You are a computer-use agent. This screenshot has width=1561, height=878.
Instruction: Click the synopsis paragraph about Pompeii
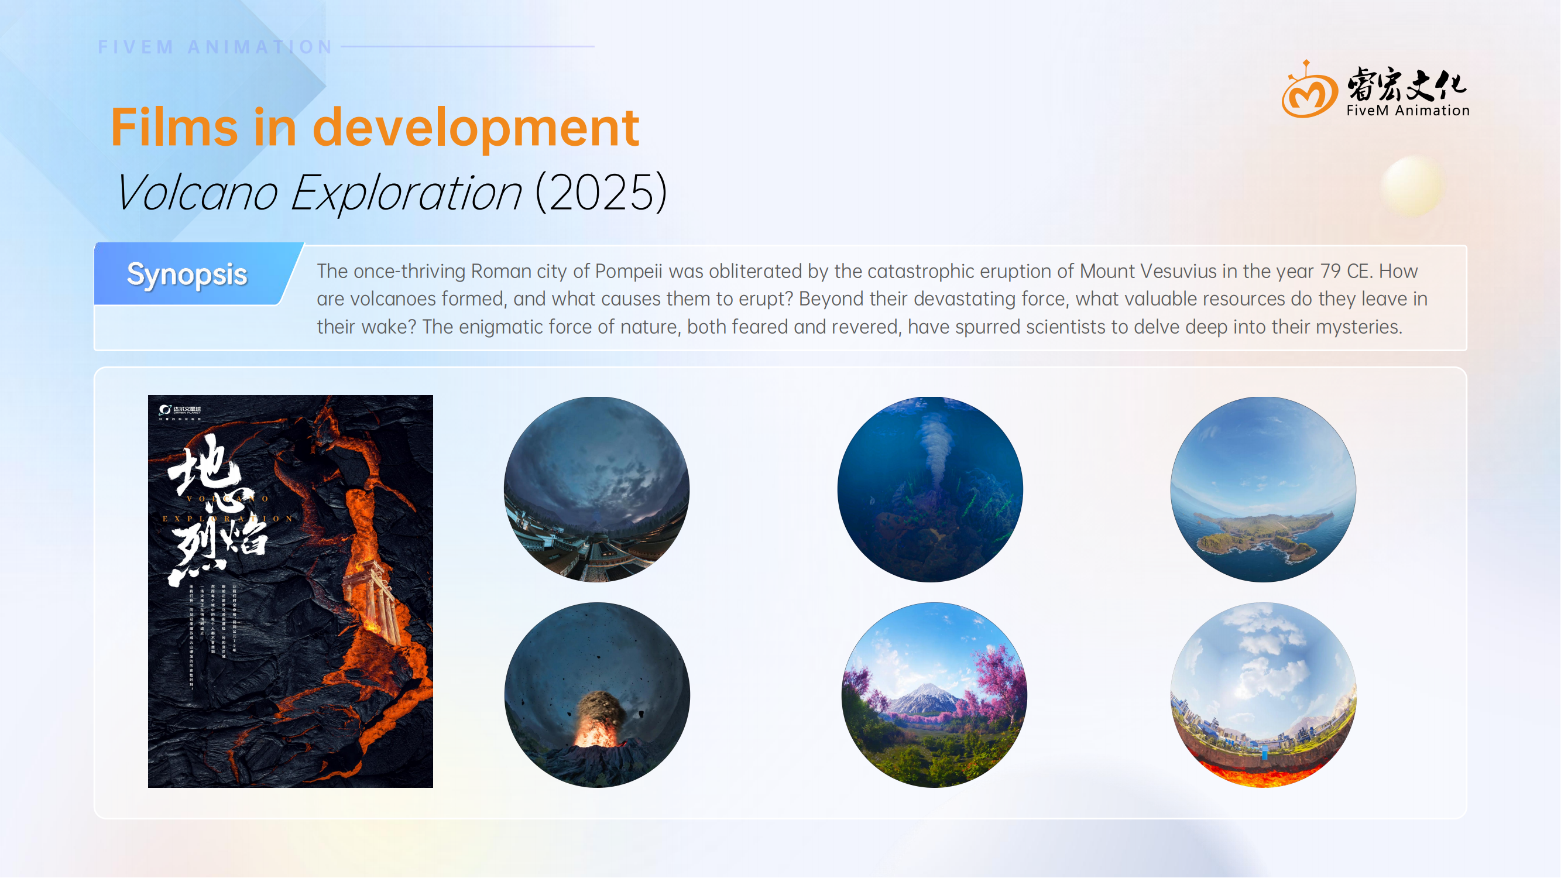tap(873, 299)
